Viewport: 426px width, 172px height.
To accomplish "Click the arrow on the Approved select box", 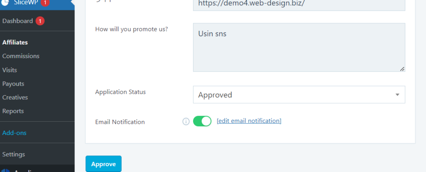I will tap(397, 95).
